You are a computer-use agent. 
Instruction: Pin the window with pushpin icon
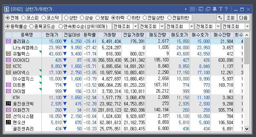click(x=215, y=9)
